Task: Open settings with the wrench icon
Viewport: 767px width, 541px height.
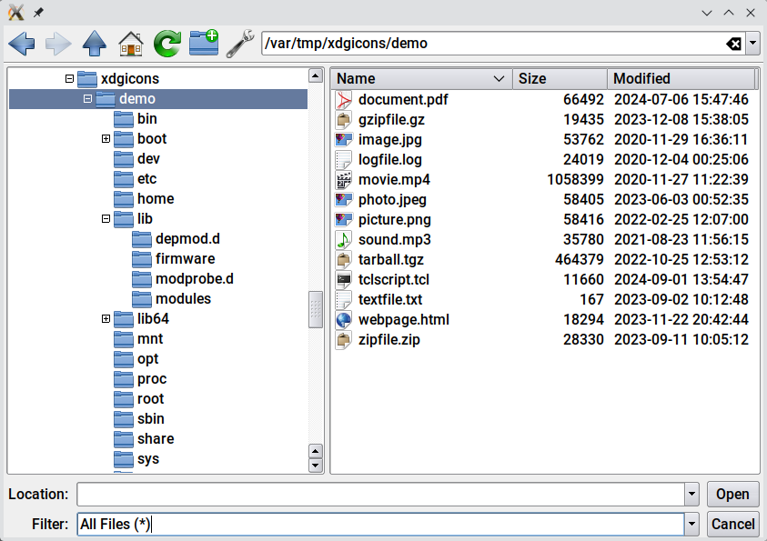Action: pos(240,44)
